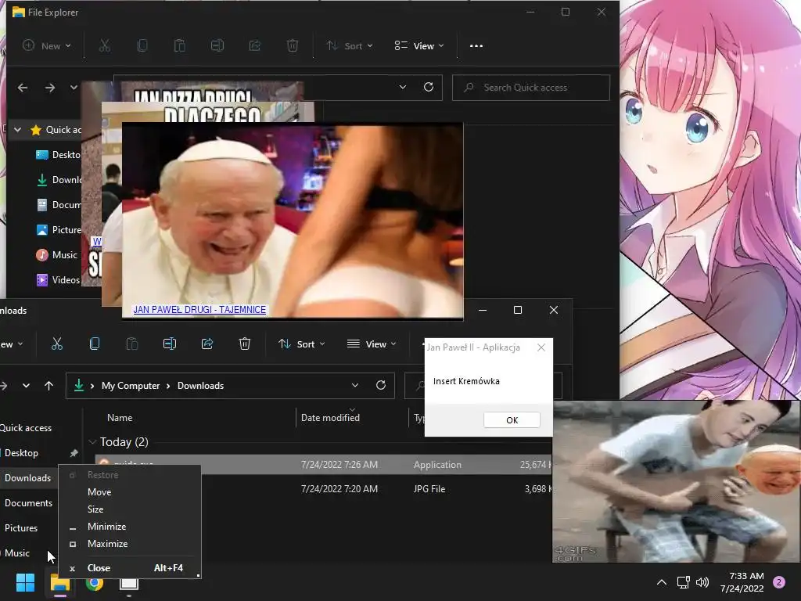801x601 pixels.
Task: Expand address bar history in Downloads window
Action: pyautogui.click(x=355, y=385)
